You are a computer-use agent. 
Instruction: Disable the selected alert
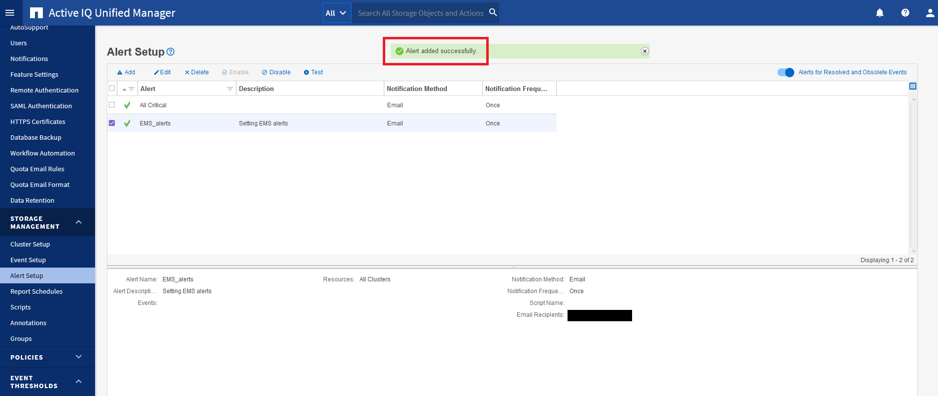[x=276, y=72]
